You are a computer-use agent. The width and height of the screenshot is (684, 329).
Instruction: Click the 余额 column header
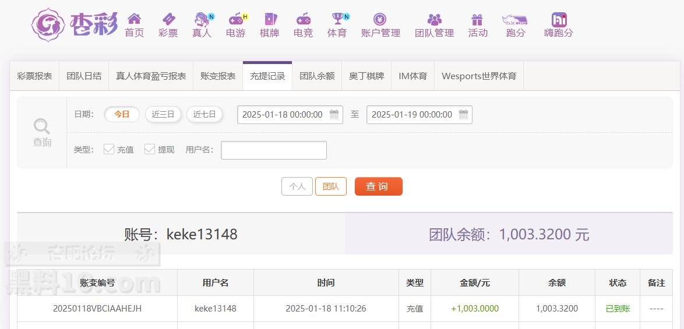(x=557, y=283)
